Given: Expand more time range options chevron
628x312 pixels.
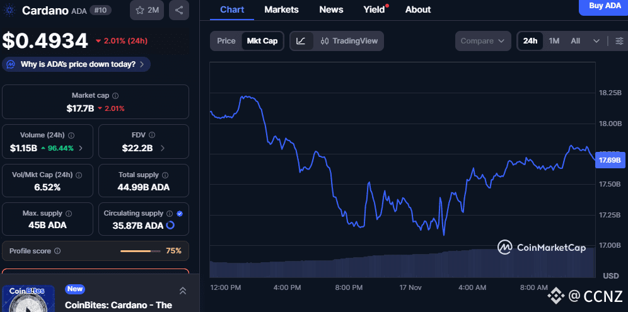Looking at the screenshot, I should tap(596, 41).
